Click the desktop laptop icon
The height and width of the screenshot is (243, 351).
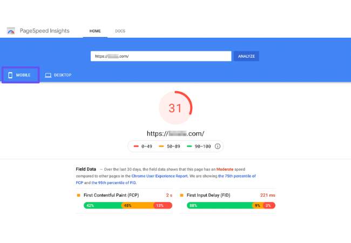pos(48,75)
